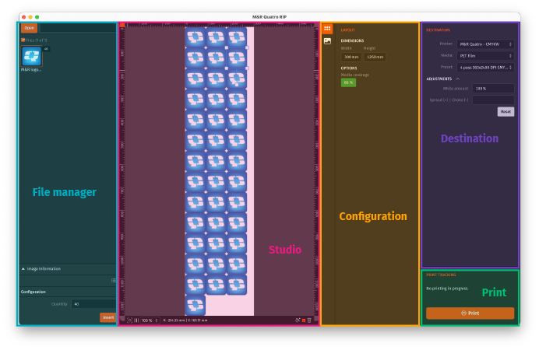The image size is (539, 350).
Task: Open the Media dropdown showing PET Film
Action: coord(485,56)
